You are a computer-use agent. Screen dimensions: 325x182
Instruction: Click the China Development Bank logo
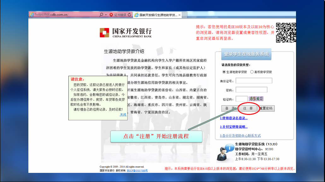click(126, 32)
